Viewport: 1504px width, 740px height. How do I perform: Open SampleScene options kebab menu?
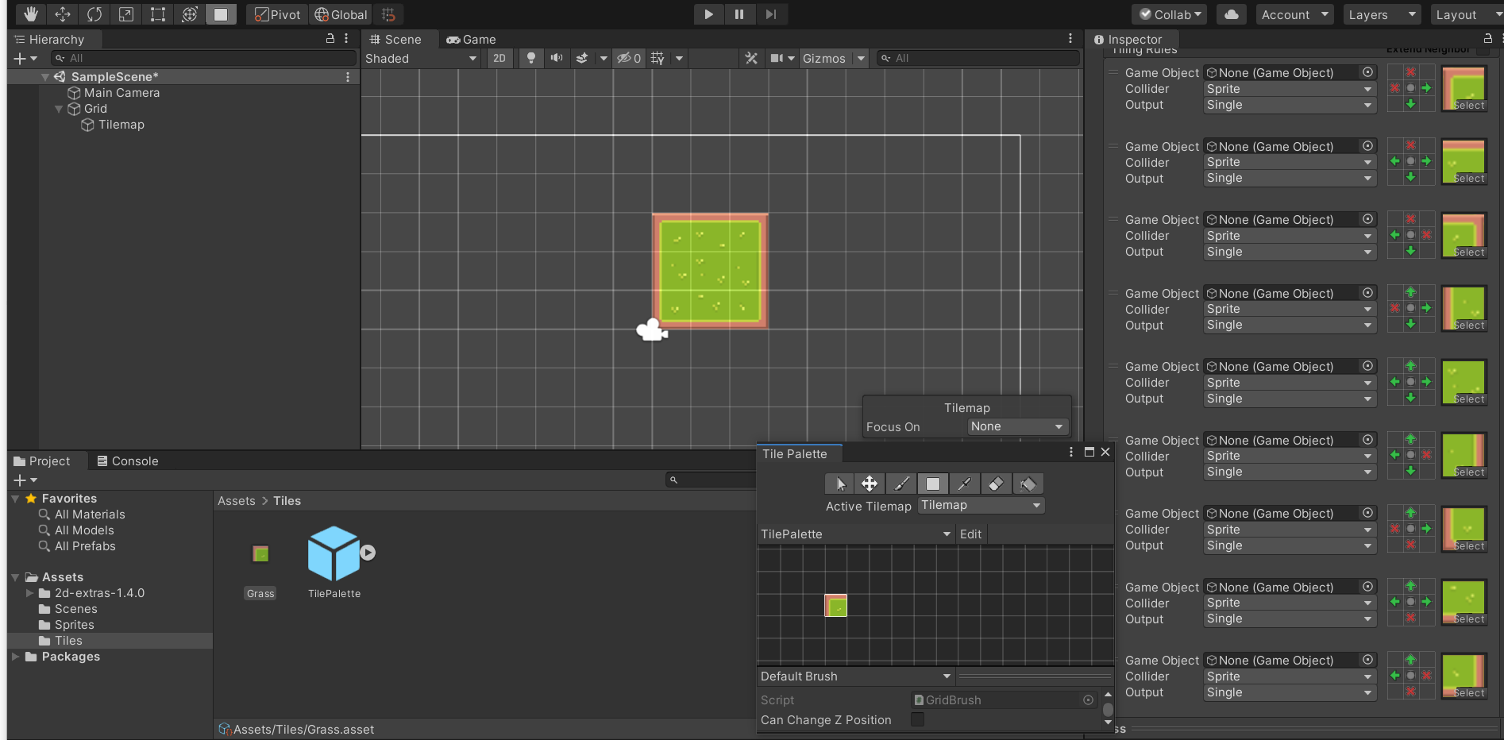[347, 76]
